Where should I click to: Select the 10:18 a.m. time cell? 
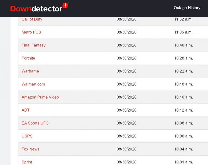(x=184, y=84)
